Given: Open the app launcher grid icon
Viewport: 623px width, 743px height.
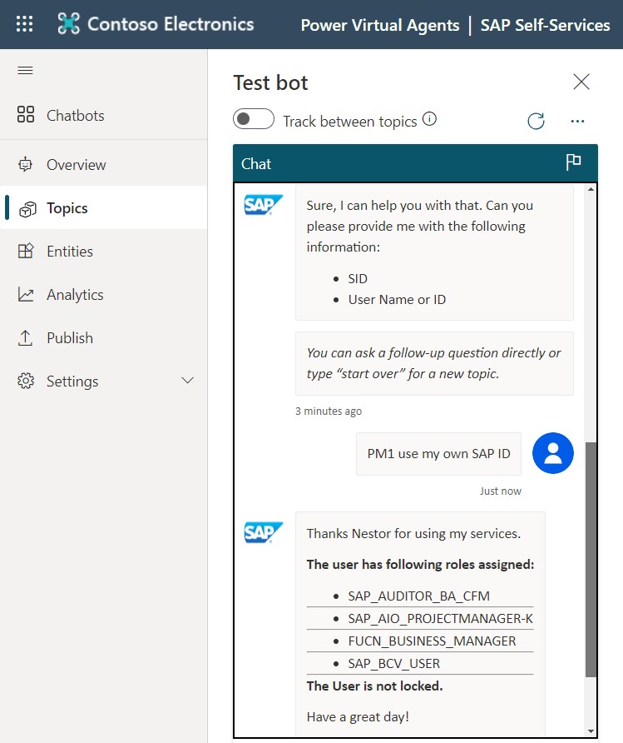Looking at the screenshot, I should tap(25, 23).
